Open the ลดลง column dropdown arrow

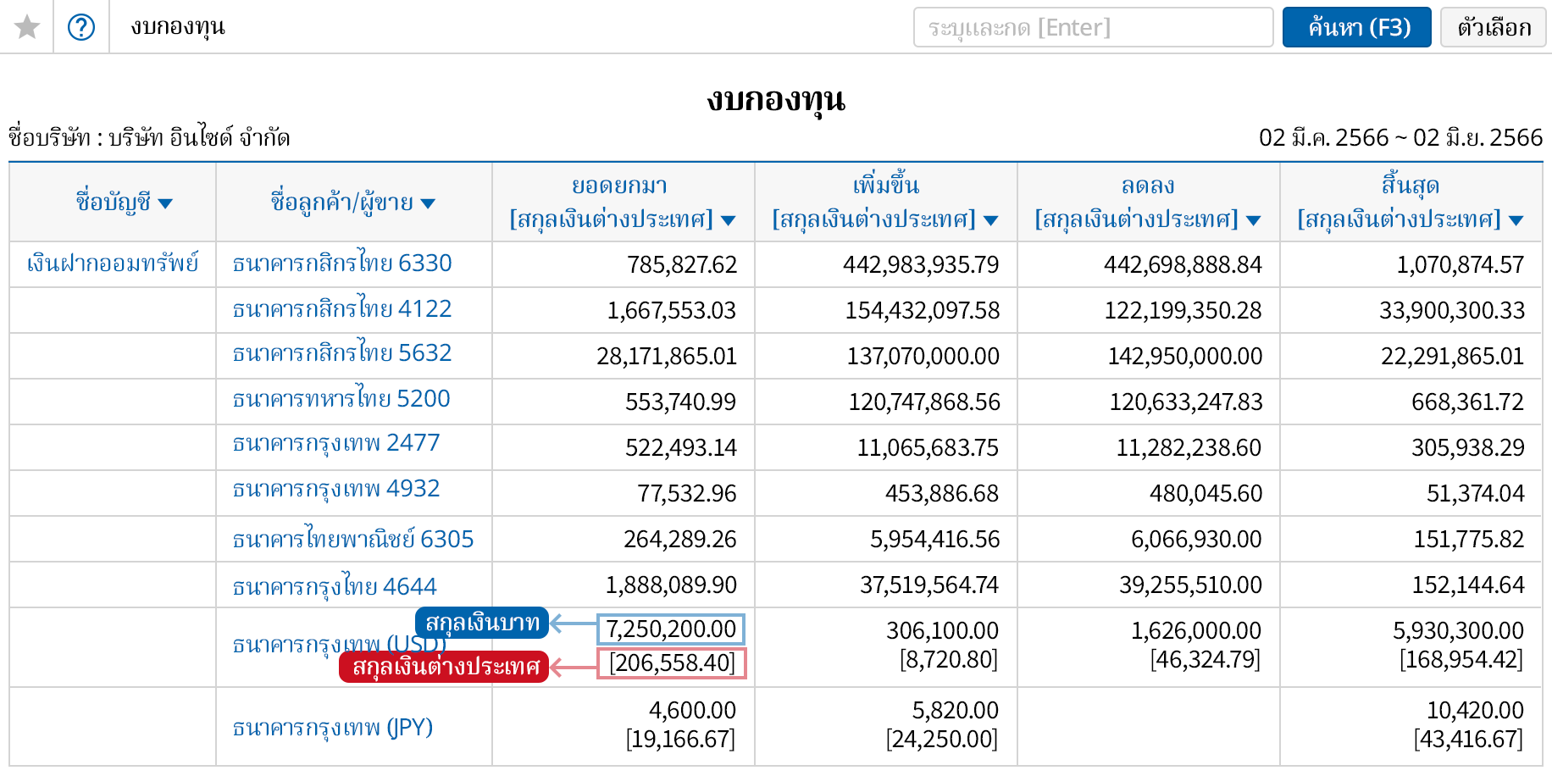pos(1253,221)
